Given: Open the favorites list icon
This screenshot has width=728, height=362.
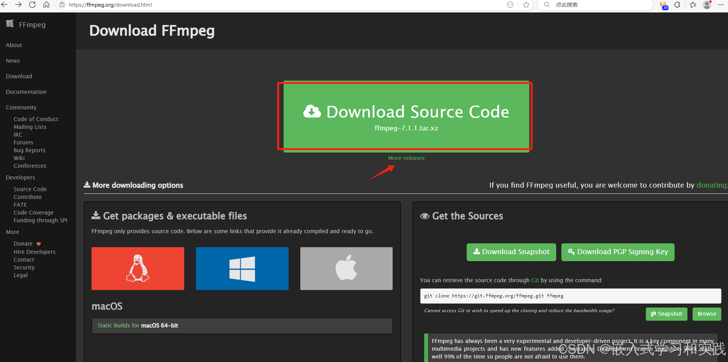Looking at the screenshot, I should click(x=693, y=5).
